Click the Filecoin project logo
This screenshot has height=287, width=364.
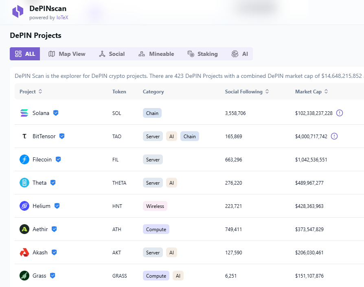(24, 159)
